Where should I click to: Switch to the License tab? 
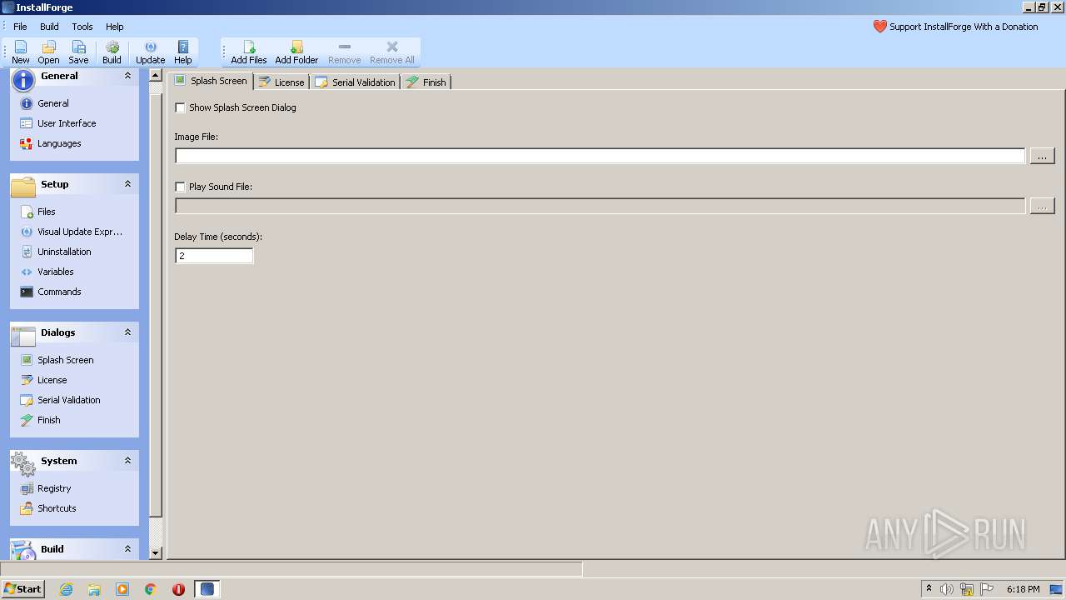tap(281, 82)
